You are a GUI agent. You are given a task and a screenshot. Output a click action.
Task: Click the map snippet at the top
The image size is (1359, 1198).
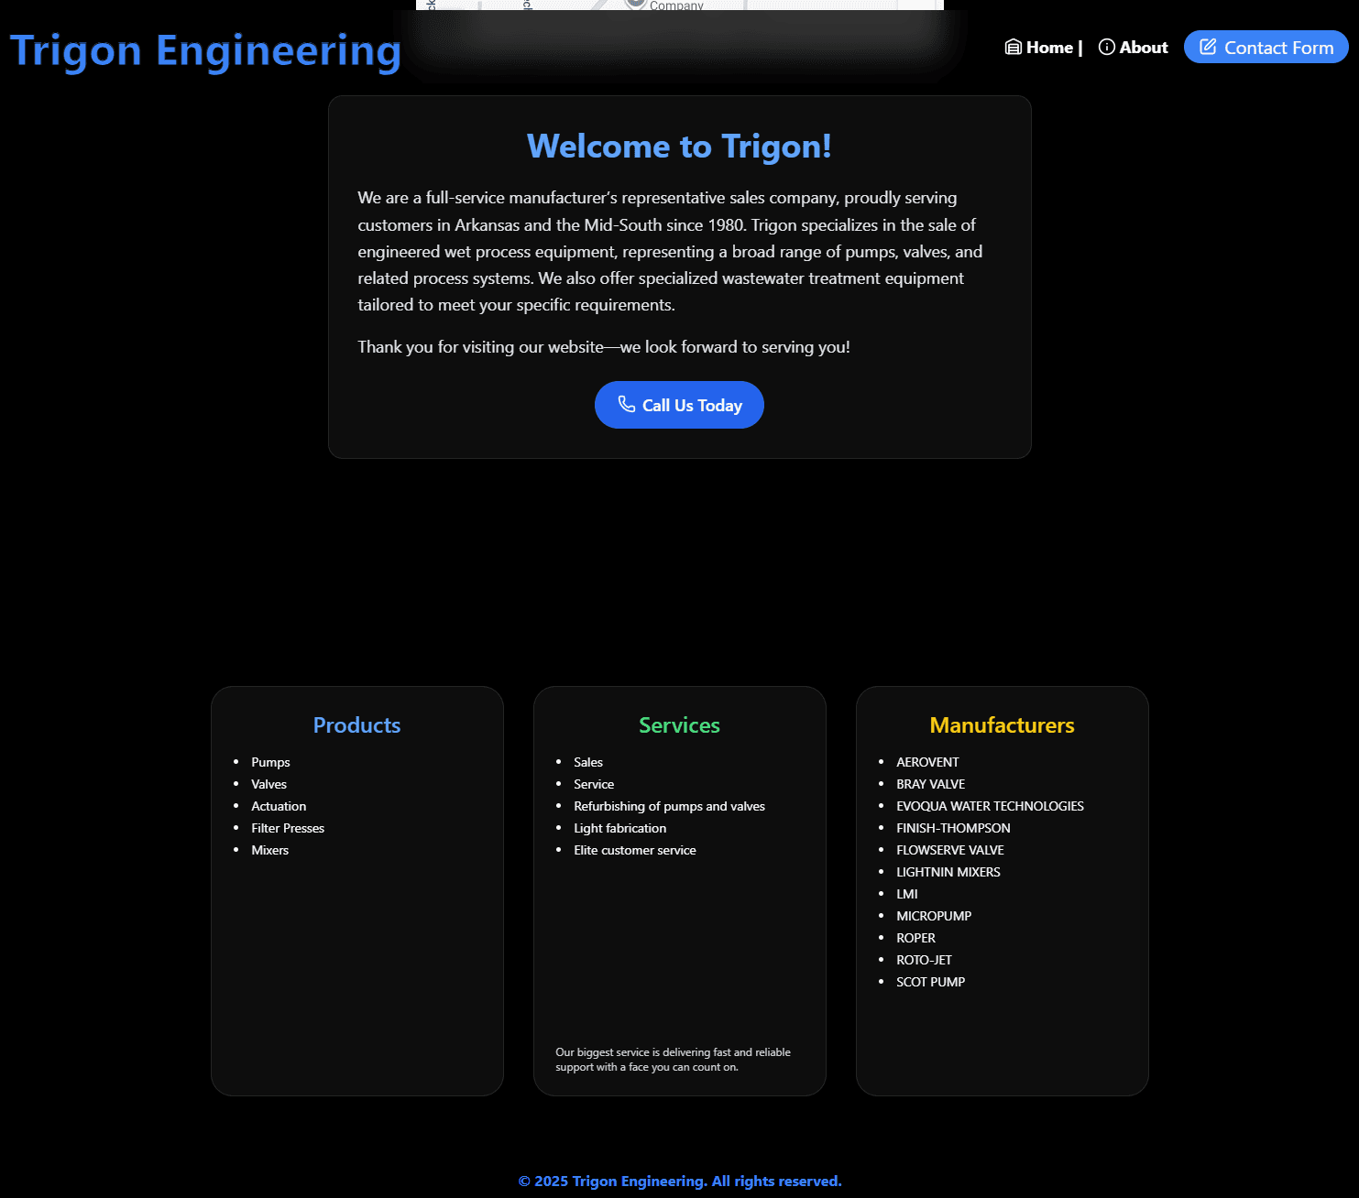(x=679, y=5)
